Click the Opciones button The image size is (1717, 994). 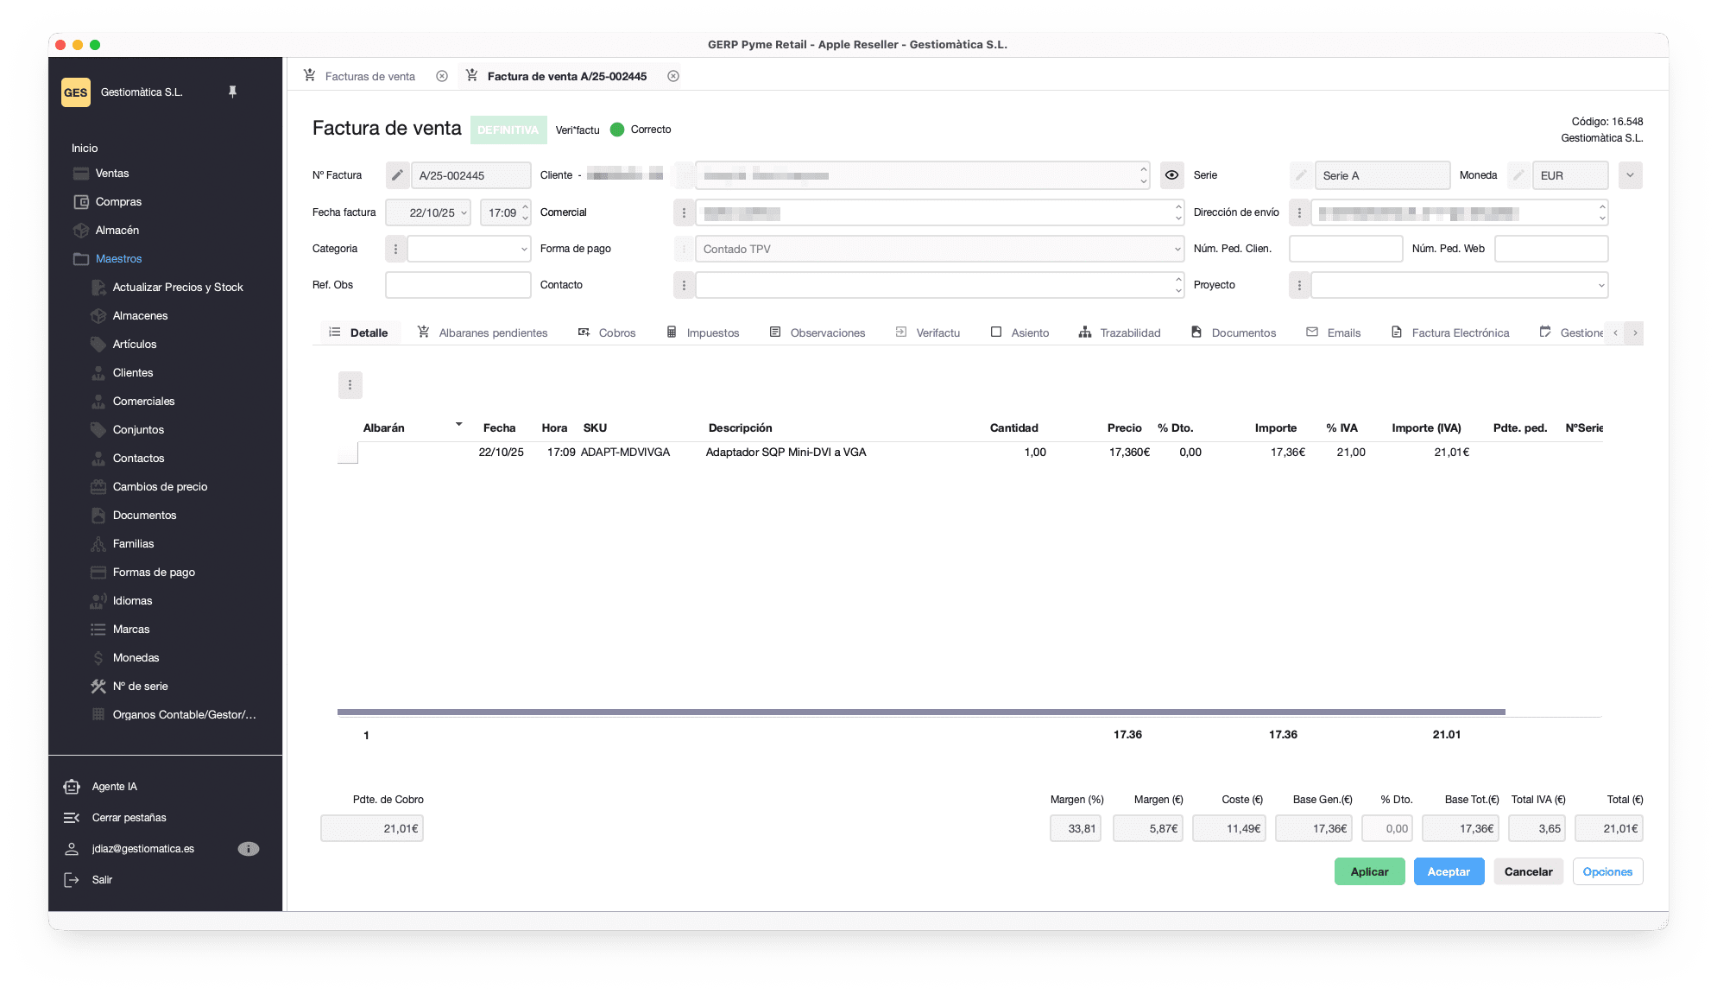tap(1607, 871)
